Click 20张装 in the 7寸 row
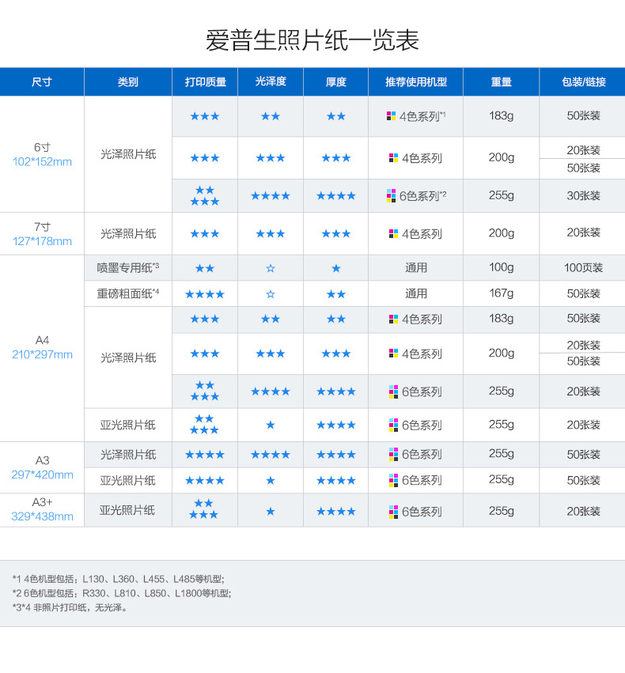 [583, 233]
